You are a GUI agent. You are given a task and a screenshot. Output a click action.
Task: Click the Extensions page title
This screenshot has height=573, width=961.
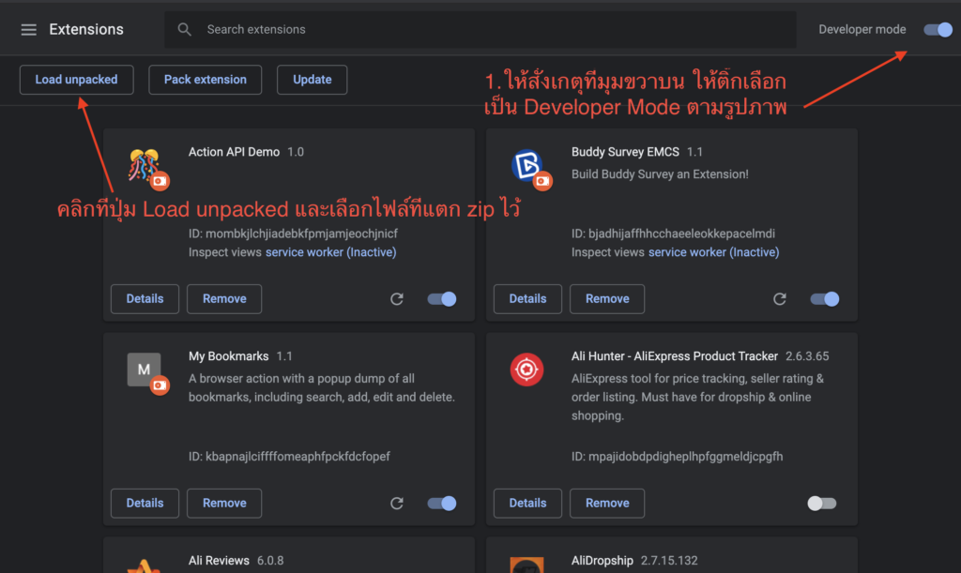tap(86, 29)
